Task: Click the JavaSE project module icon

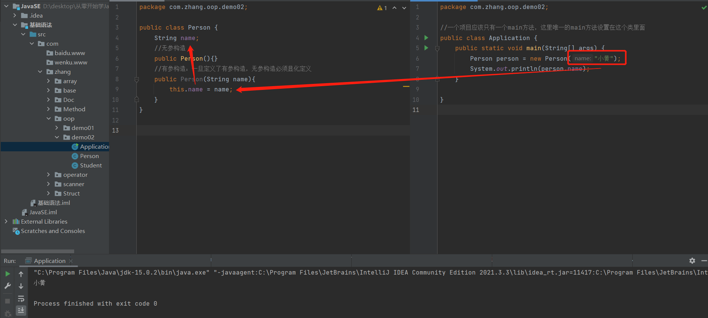Action: [x=16, y=6]
